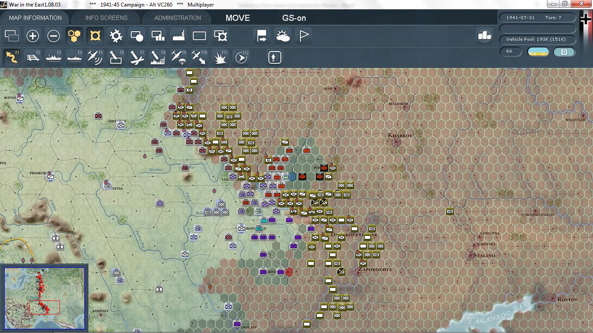Screen dimensions: 593x333
Task: Click the Voroshilovgrad city label
Action: point(537,215)
